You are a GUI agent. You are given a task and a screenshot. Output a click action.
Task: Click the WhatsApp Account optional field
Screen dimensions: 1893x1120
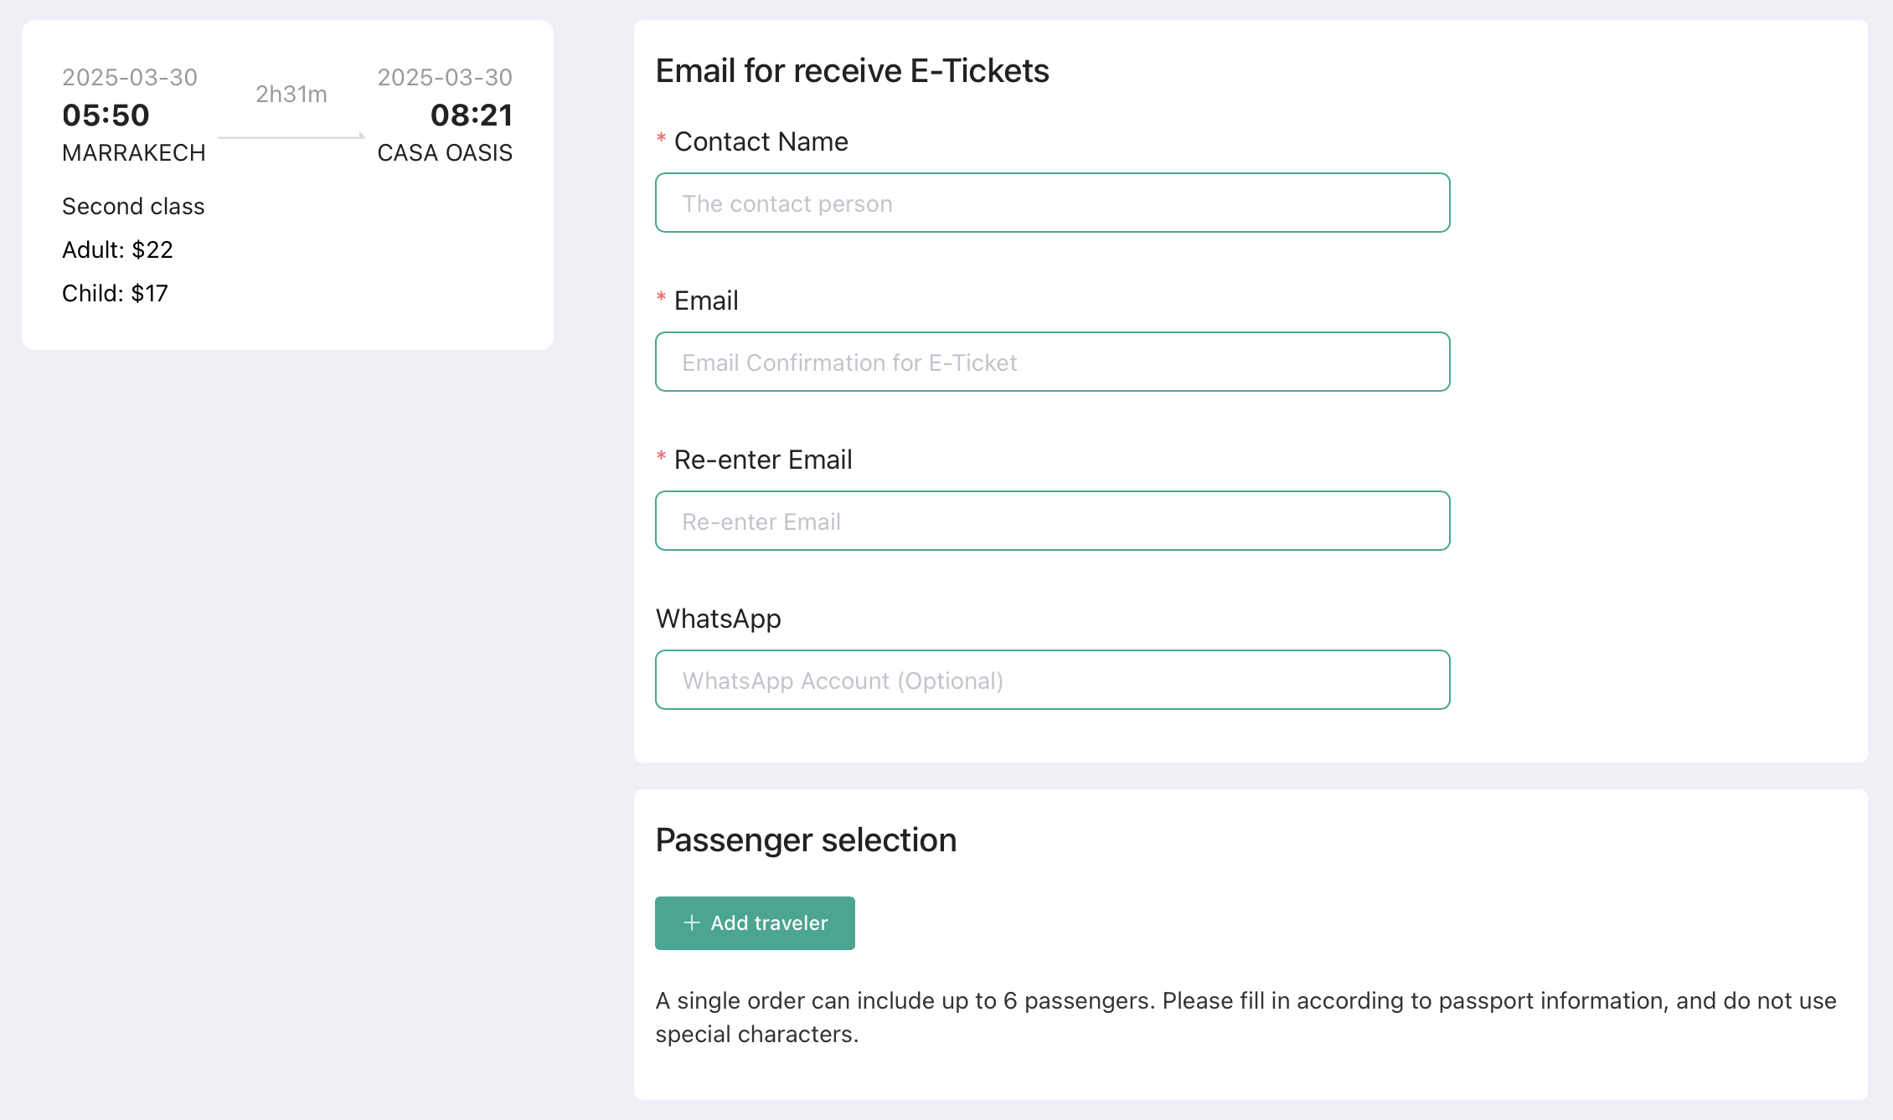tap(1052, 680)
